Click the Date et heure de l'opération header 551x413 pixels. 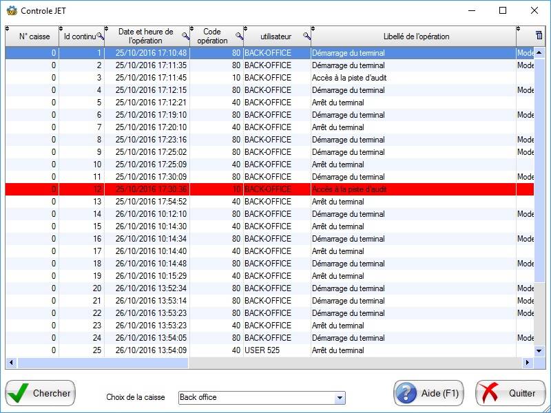(145, 36)
